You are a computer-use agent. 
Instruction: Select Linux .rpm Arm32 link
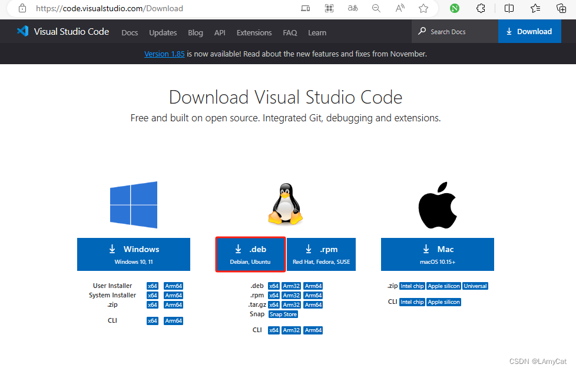[292, 296]
